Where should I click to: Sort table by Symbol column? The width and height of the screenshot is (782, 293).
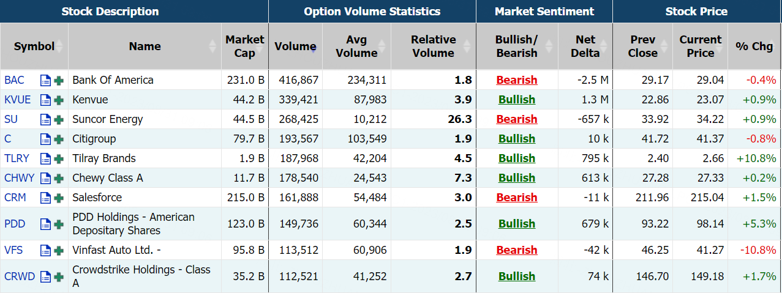(34, 46)
